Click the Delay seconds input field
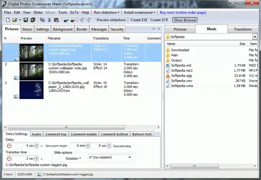261x180 pixels. 23,146
